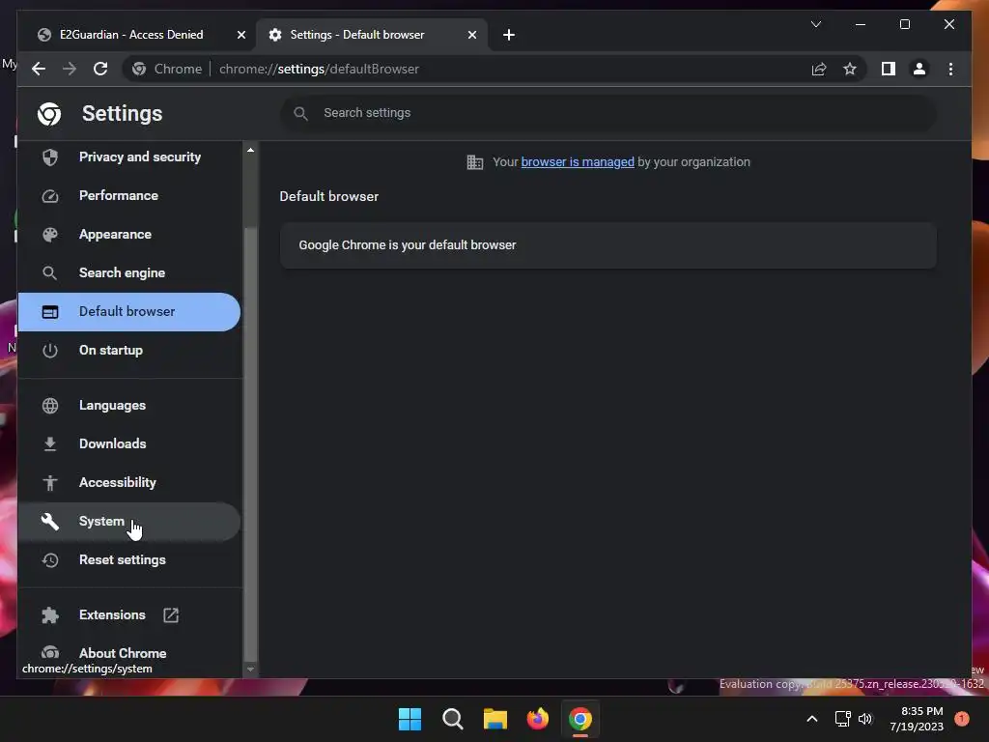Image resolution: width=989 pixels, height=742 pixels.
Task: Click inside the Search settings field
Action: click(608, 113)
